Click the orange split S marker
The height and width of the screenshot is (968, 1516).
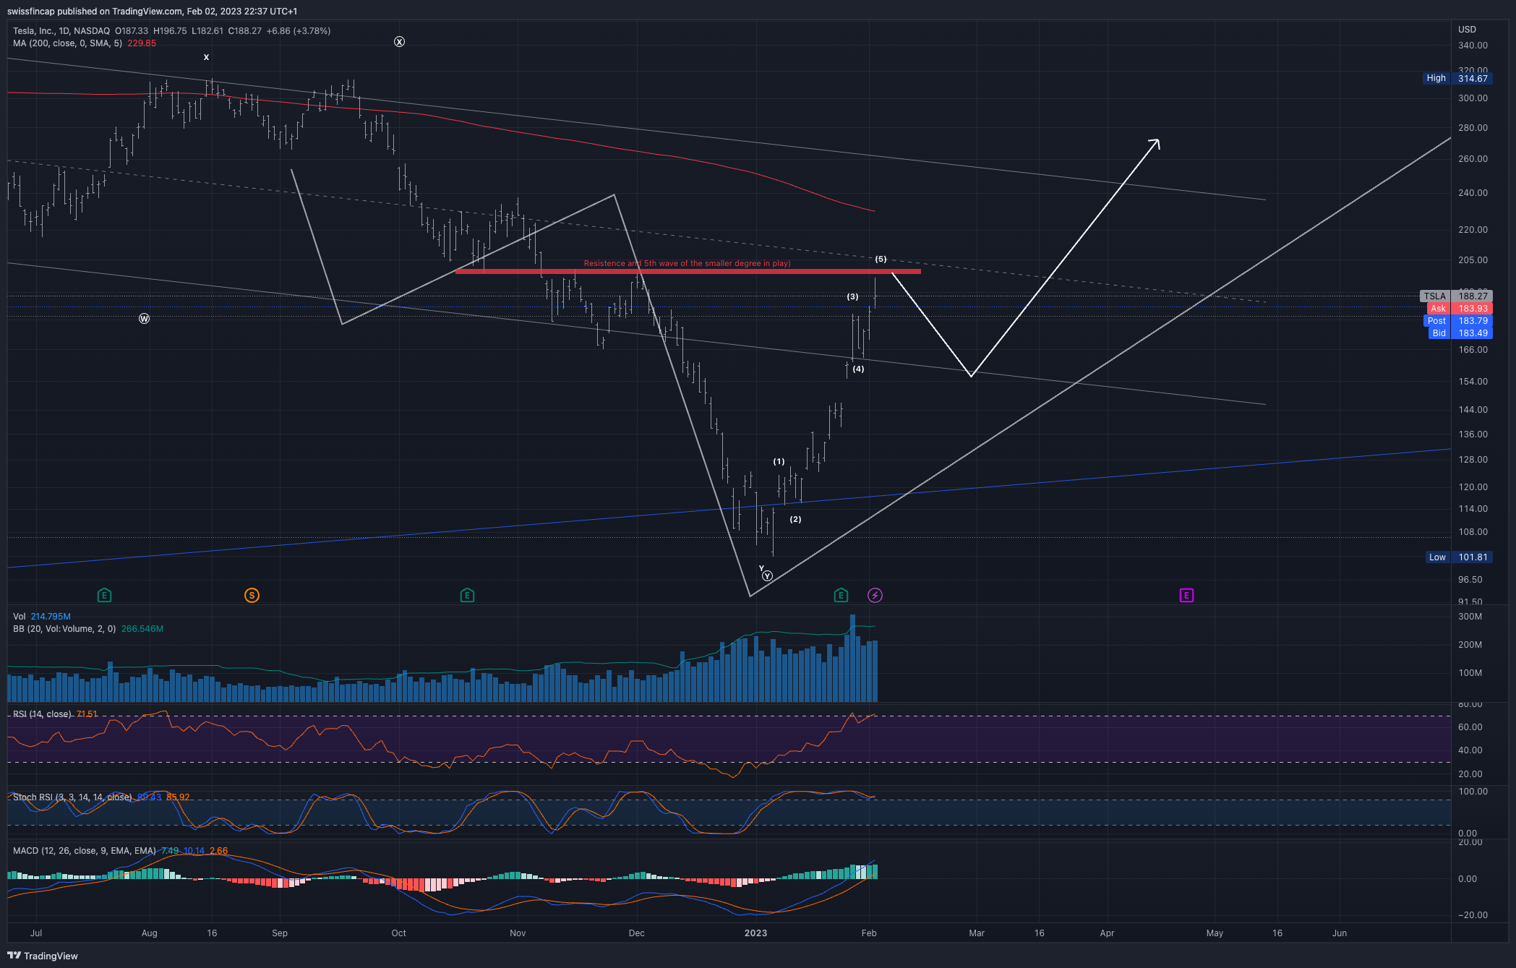click(x=252, y=596)
